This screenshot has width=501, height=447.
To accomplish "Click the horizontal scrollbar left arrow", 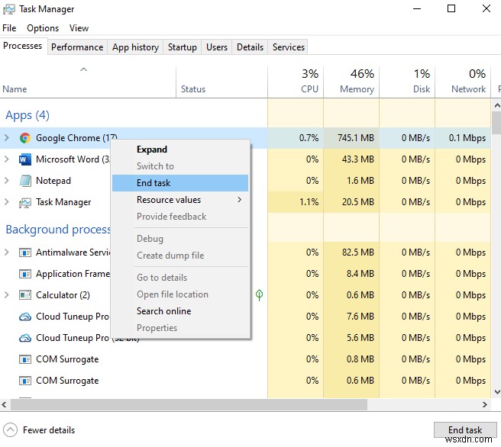I will (4, 404).
